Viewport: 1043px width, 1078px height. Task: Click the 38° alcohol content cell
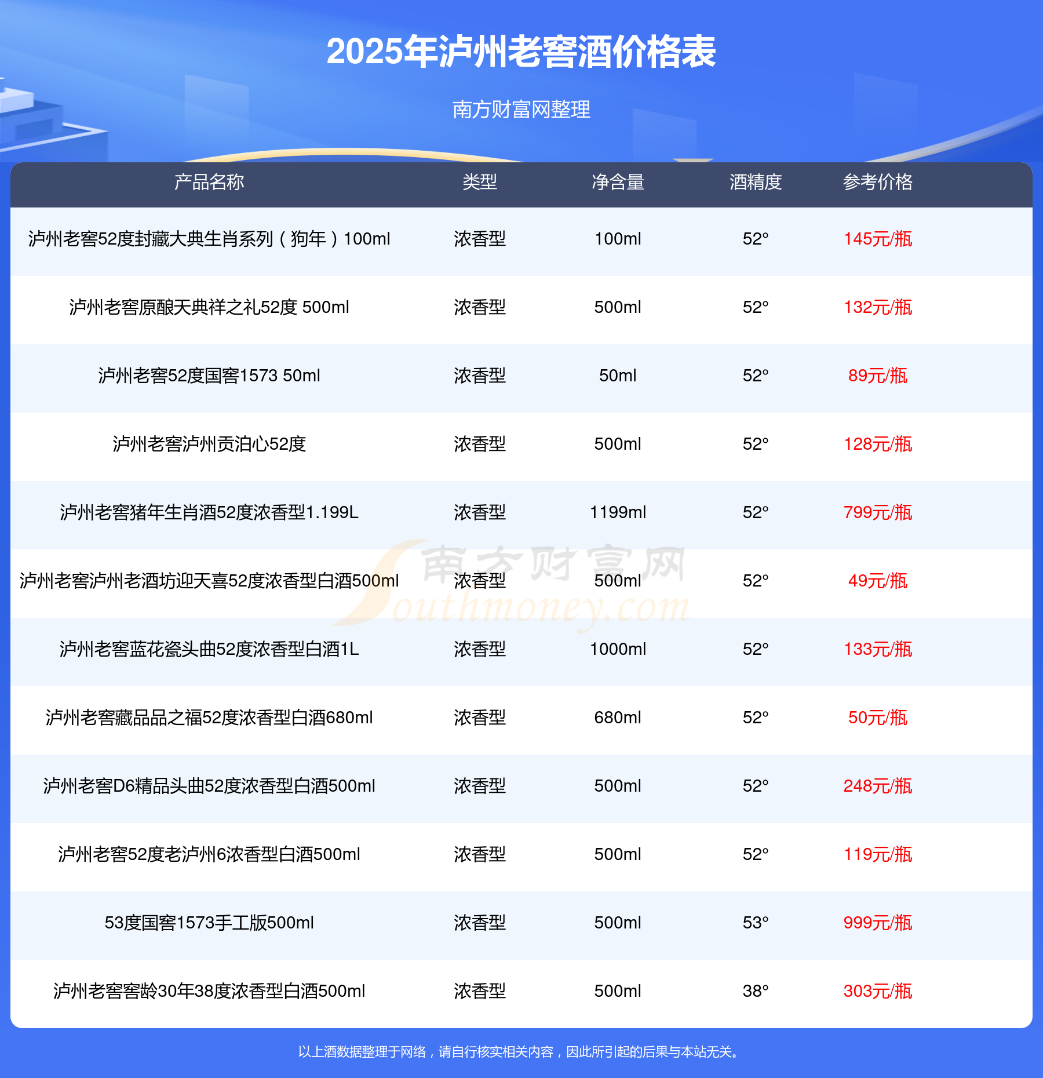[756, 991]
